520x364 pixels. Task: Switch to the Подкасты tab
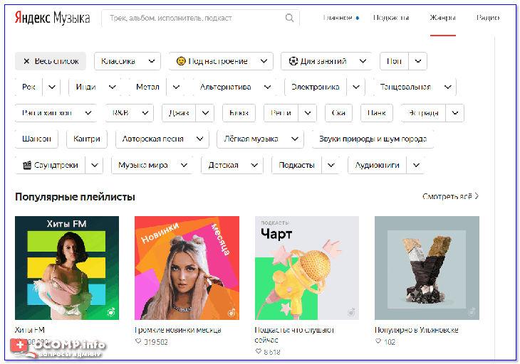coord(391,18)
